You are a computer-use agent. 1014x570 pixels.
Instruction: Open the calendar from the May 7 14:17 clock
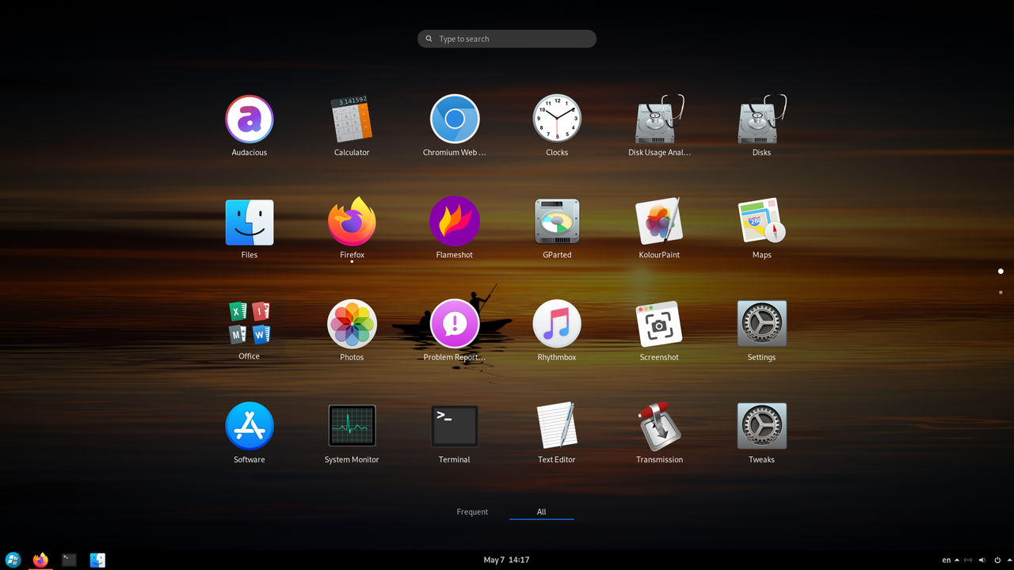pyautogui.click(x=507, y=560)
